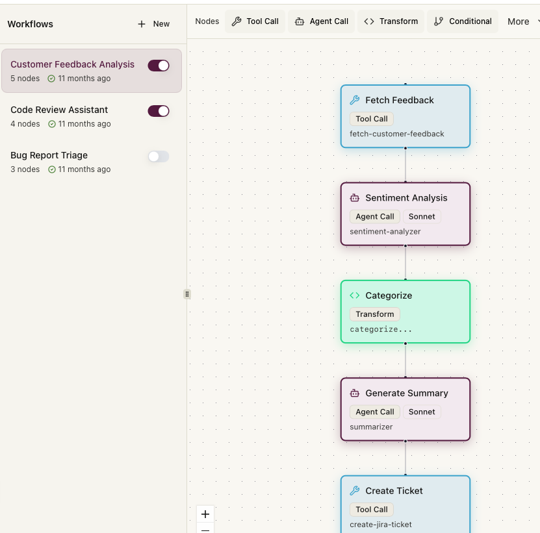Disable the Customer Feedback Analysis workflow toggle
Viewport: 540px width, 533px height.
coord(159,66)
